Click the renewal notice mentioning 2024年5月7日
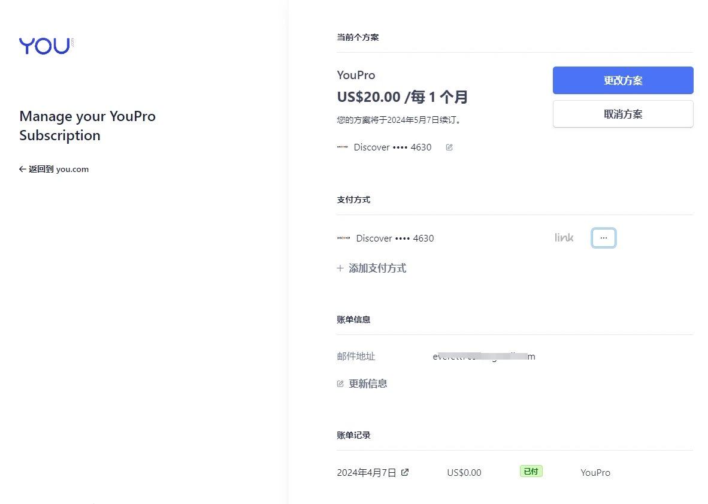 click(399, 120)
